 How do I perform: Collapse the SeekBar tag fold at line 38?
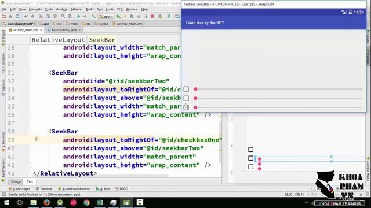[30, 131]
